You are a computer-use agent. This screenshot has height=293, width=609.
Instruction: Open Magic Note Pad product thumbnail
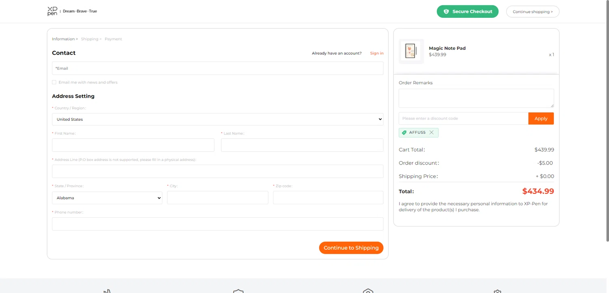pos(411,51)
